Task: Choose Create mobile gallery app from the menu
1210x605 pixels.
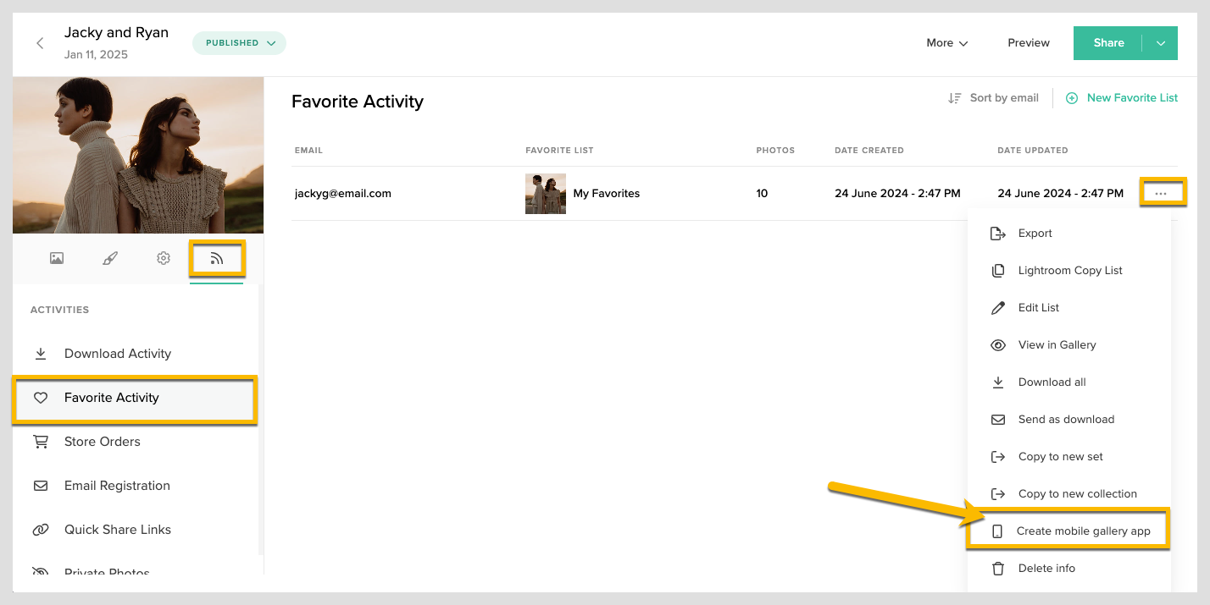Action: click(1085, 531)
